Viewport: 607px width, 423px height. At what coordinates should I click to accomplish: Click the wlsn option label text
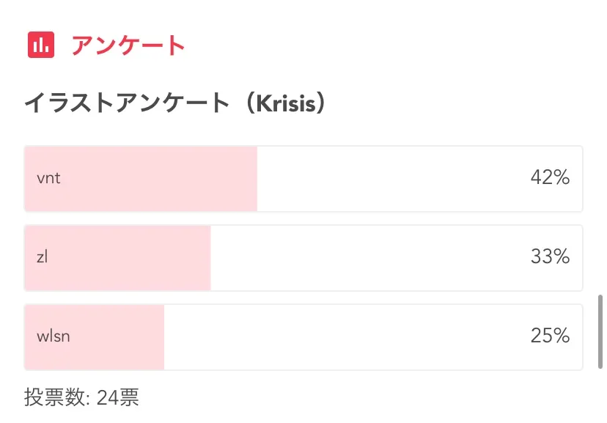click(54, 336)
